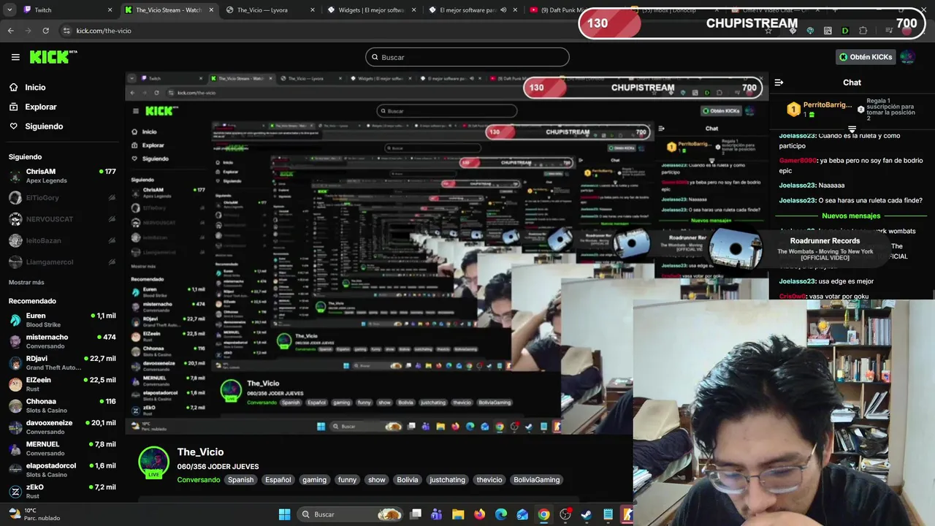Open the browser tab search dropdown
This screenshot has width=935, height=526.
click(x=9, y=10)
